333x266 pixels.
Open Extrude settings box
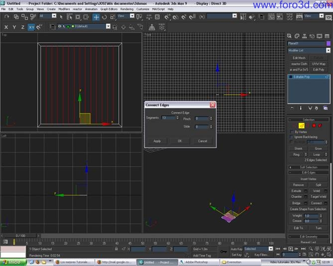(306, 191)
